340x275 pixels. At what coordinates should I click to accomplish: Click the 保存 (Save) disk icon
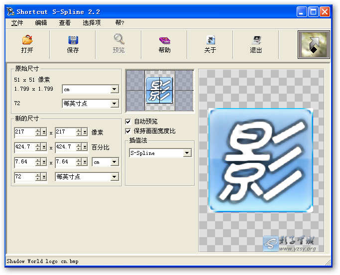73,40
